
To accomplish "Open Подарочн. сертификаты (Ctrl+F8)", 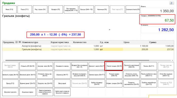I will coord(131,83).
